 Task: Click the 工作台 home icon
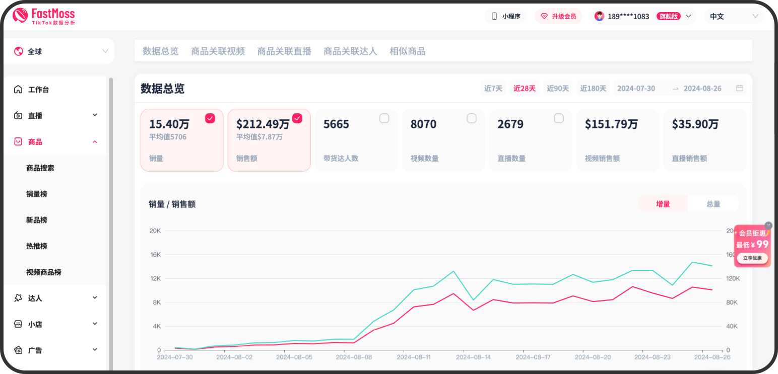[x=18, y=90]
